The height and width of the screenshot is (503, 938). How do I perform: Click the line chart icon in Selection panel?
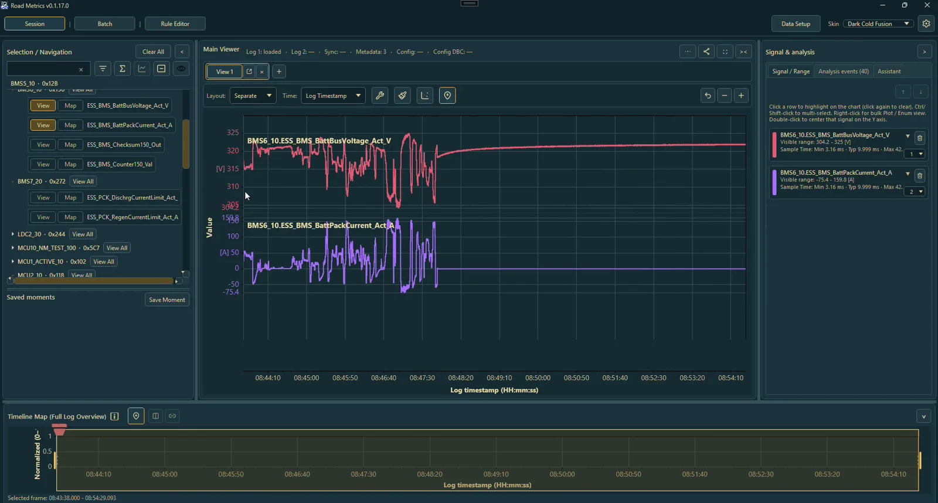pyautogui.click(x=142, y=69)
